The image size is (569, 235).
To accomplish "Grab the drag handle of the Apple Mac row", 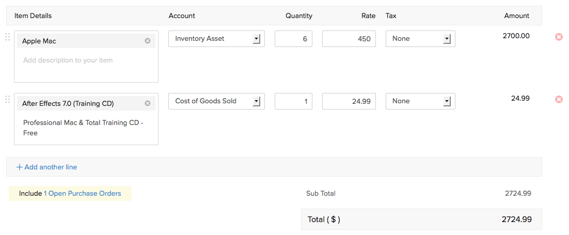I will point(7,37).
